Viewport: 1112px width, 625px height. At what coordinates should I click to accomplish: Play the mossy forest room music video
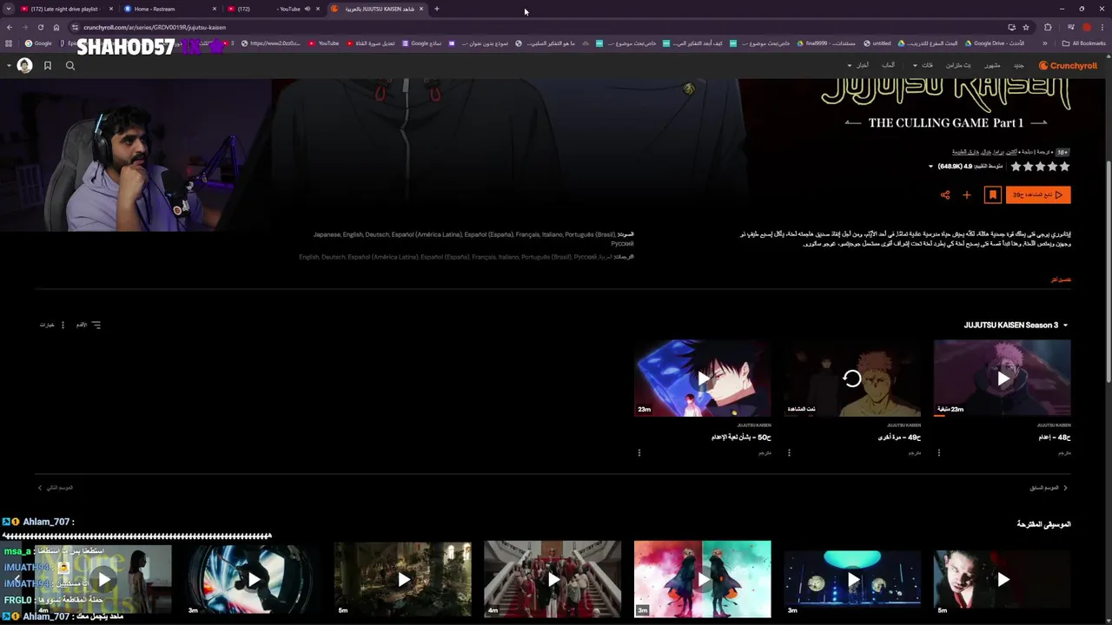tap(403, 579)
